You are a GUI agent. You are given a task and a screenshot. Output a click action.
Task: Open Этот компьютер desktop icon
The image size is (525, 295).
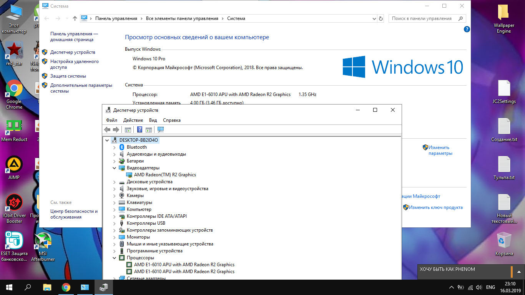pyautogui.click(x=14, y=19)
